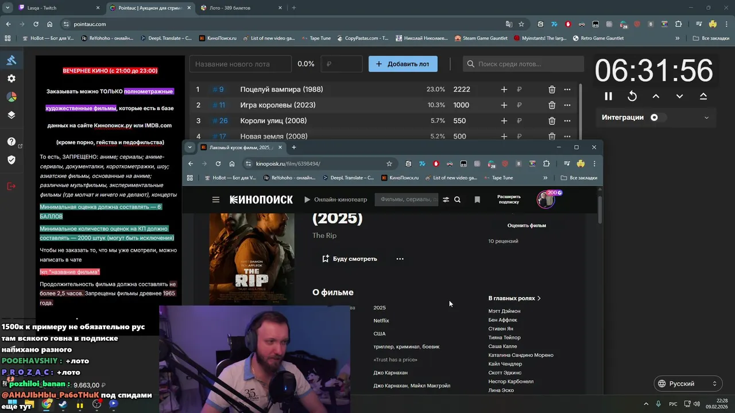Delete the lot Короли улиц (2008)
Screen dimensions: 735x413
coord(552,120)
